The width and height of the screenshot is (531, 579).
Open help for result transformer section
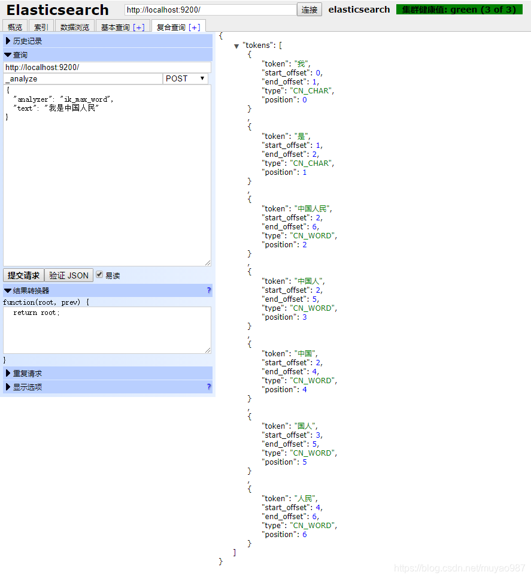209,290
